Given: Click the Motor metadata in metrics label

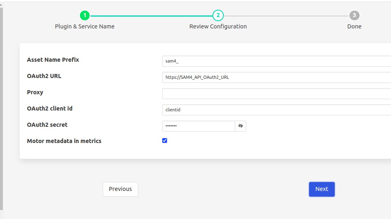Looking at the screenshot, I should click(x=64, y=141).
